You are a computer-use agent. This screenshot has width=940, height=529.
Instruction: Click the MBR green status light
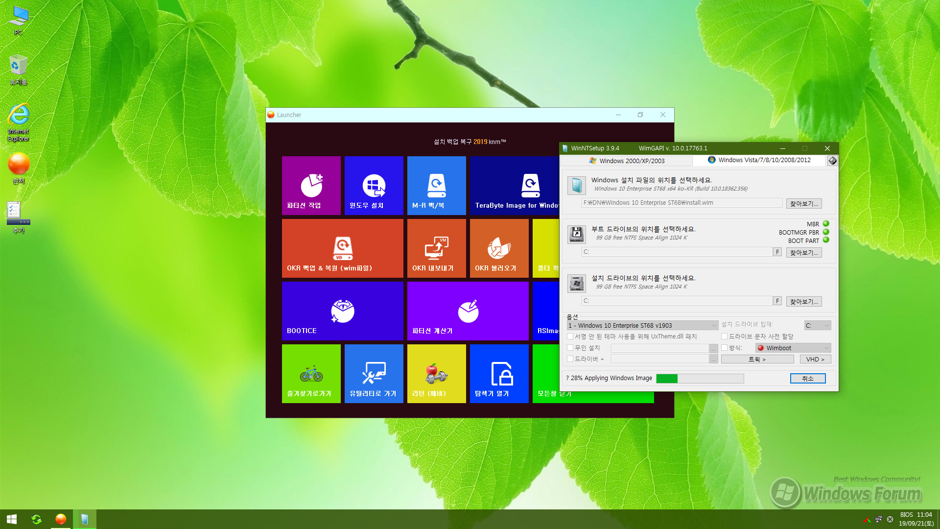pyautogui.click(x=826, y=224)
